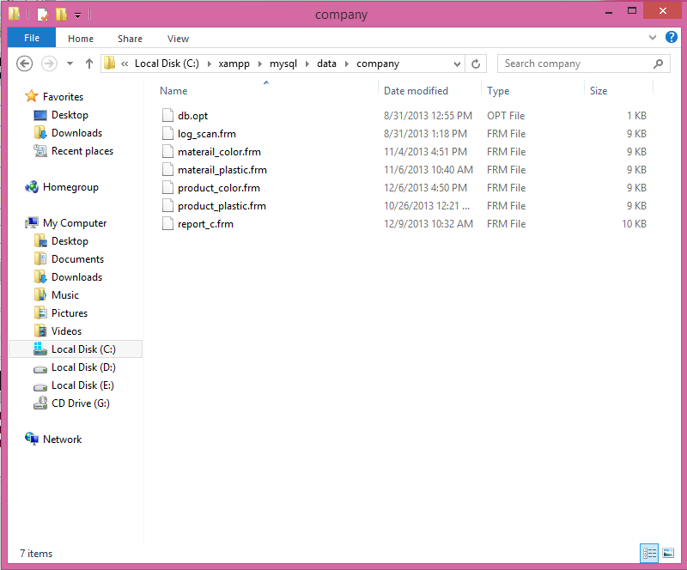This screenshot has height=570, width=687.
Task: Expand the arrow after mysql in path
Action: tap(307, 64)
